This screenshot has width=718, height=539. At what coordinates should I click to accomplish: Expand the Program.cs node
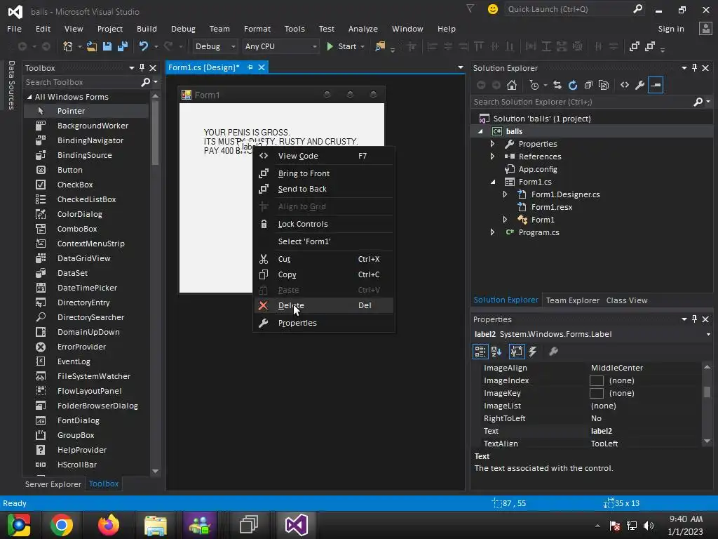point(493,232)
